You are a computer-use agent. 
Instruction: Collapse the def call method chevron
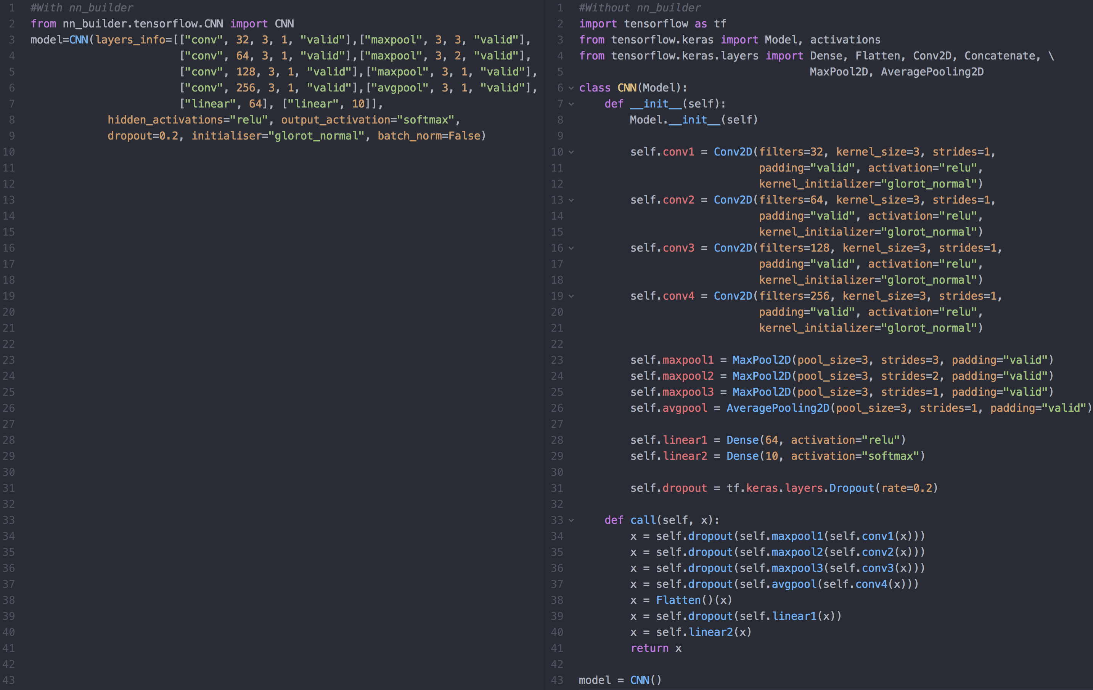coord(571,520)
